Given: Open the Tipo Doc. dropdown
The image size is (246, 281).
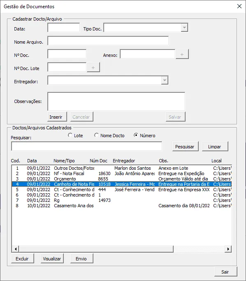Looking at the screenshot, I should point(184,28).
